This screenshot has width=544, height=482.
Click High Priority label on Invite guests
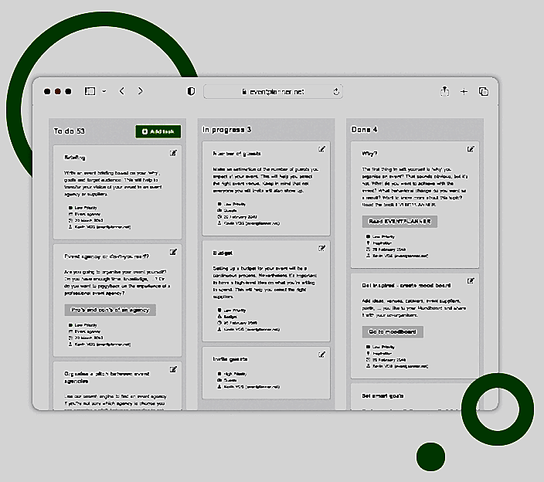235,374
